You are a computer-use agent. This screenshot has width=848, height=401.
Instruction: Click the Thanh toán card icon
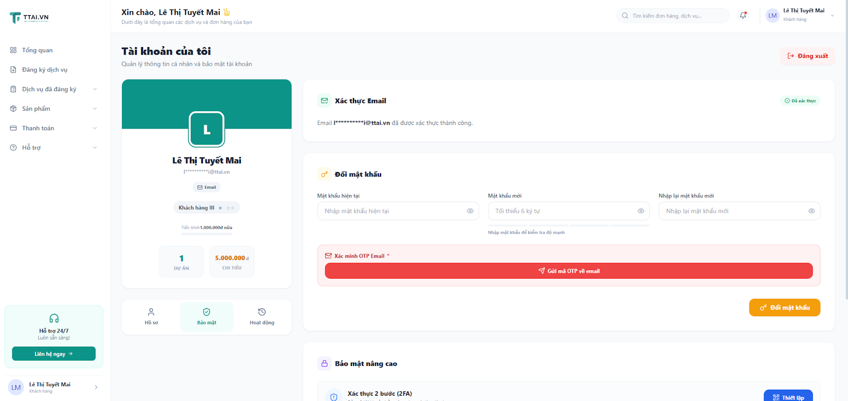13,128
